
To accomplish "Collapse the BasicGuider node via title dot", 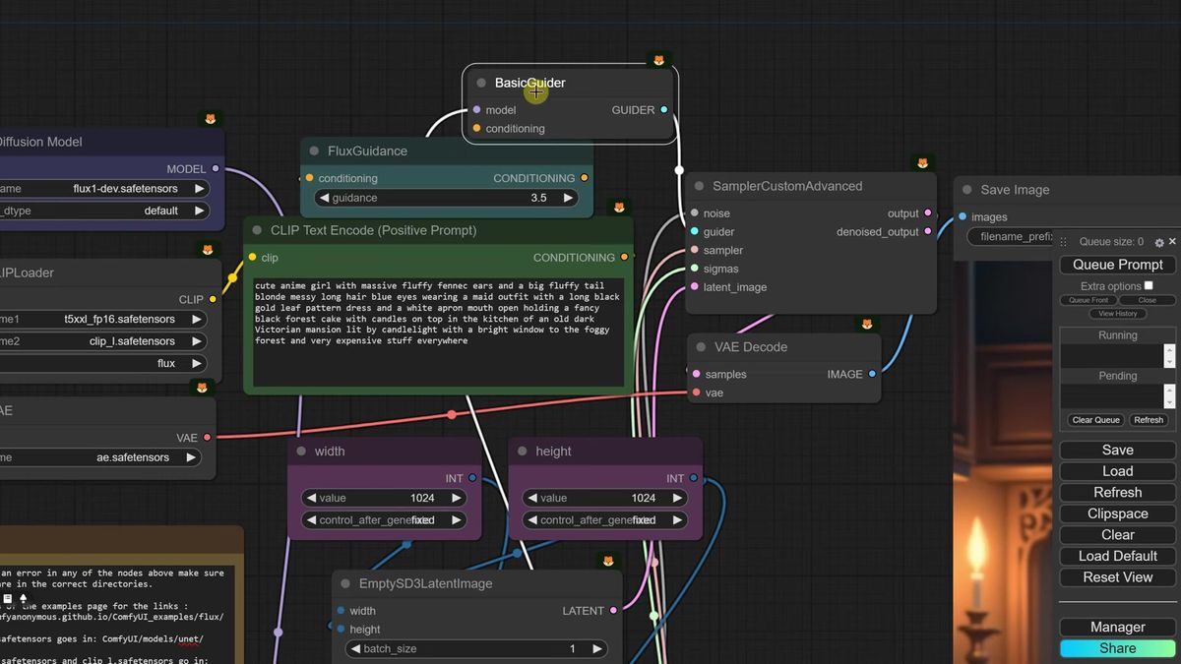I will 481,83.
